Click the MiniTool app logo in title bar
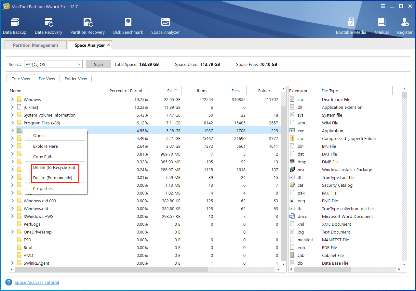The width and height of the screenshot is (416, 291). pyautogui.click(x=6, y=6)
